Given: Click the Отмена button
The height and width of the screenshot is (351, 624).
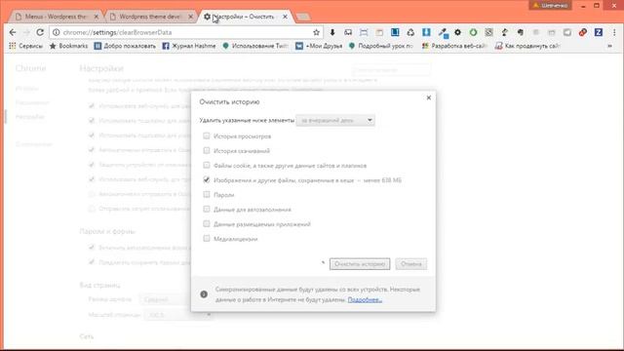Looking at the screenshot, I should click(x=411, y=264).
